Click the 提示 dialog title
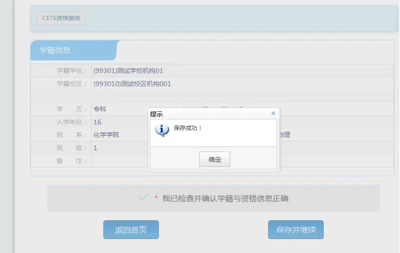Screen dimensions: 400x253 point(157,114)
